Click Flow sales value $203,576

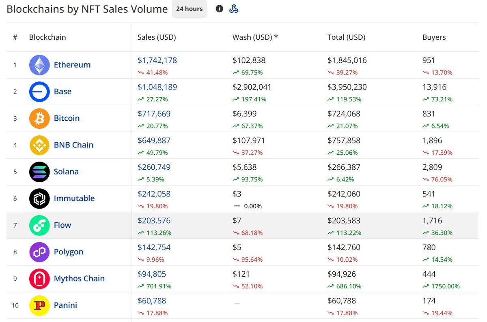[154, 221]
